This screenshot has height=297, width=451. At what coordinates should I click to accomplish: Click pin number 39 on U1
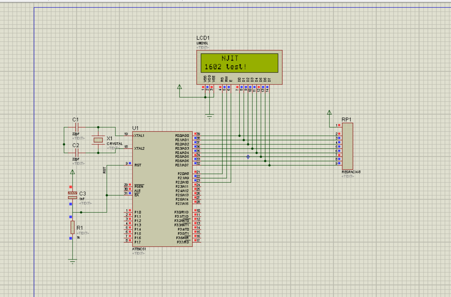[x=198, y=134]
